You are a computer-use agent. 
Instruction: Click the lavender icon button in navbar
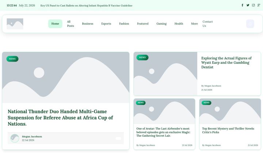point(250,24)
